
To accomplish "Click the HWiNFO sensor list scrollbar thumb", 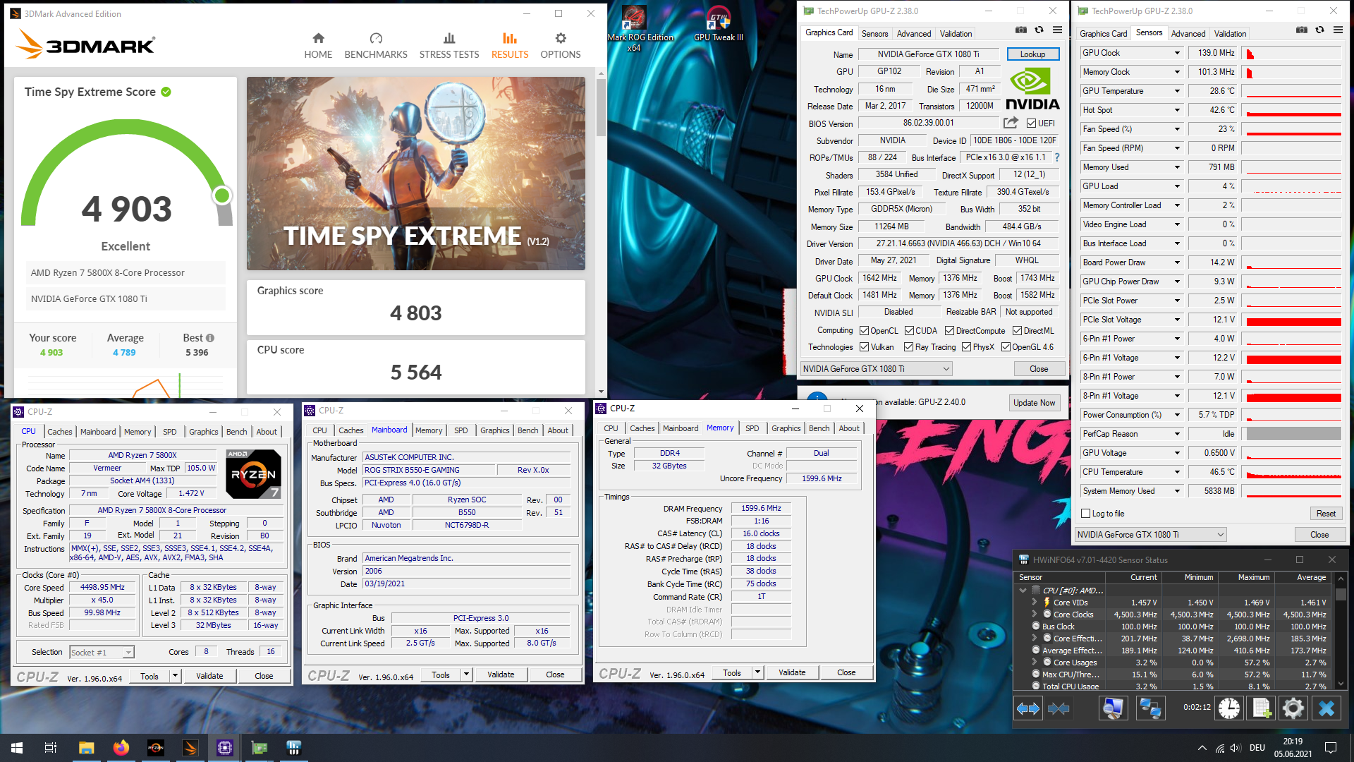I will (1341, 595).
